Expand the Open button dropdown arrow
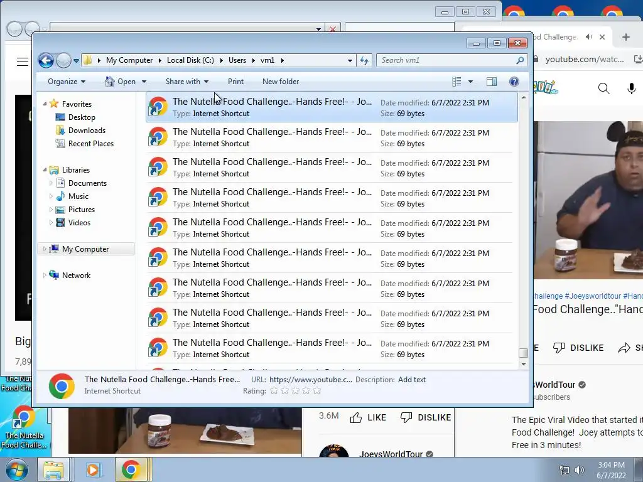This screenshot has height=482, width=643. click(x=144, y=82)
